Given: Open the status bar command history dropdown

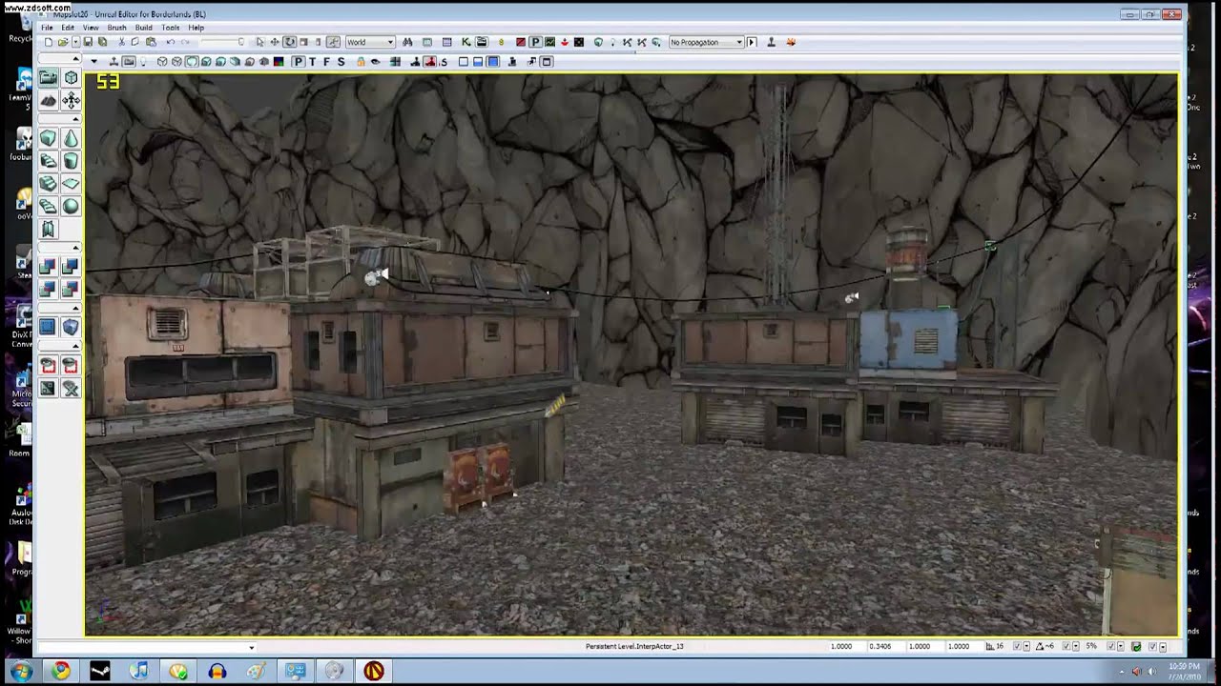Looking at the screenshot, I should pos(251,647).
